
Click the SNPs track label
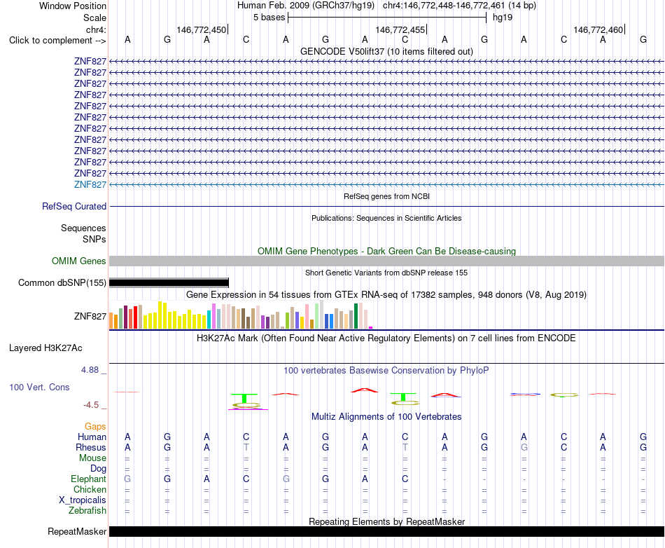point(94,239)
